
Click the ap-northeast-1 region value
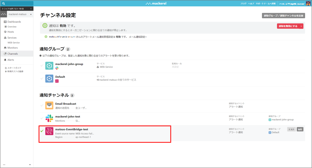coord(83,137)
